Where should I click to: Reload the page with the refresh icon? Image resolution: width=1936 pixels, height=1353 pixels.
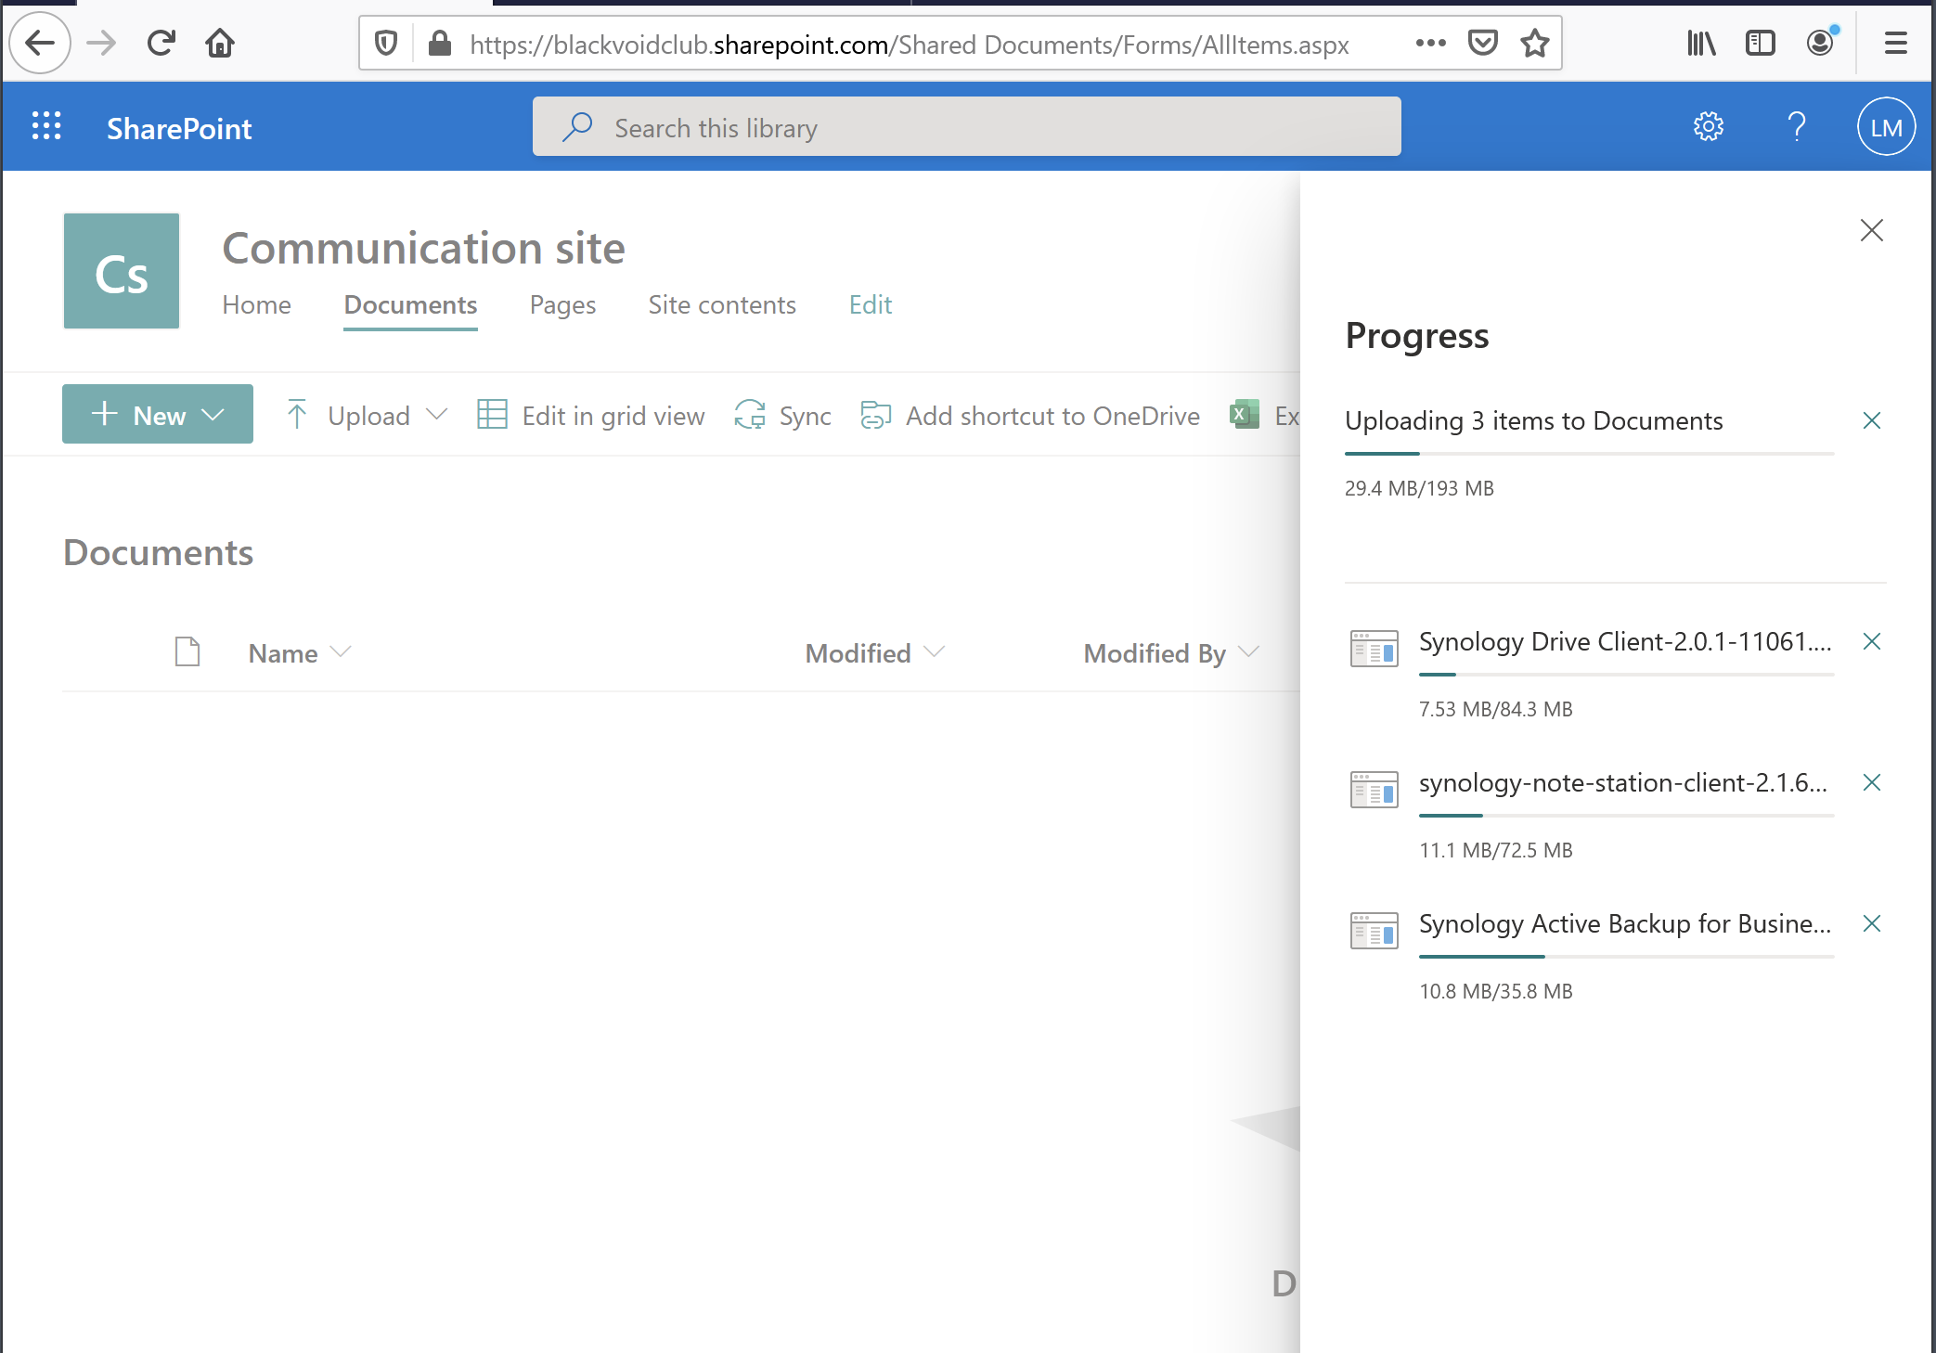tap(161, 43)
